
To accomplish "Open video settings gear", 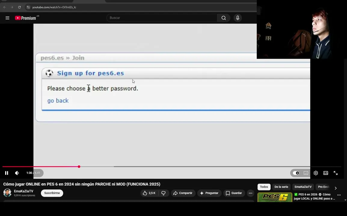I will tap(316, 173).
